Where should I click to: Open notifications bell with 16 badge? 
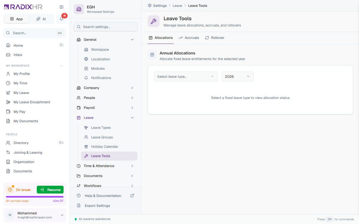pos(61,19)
